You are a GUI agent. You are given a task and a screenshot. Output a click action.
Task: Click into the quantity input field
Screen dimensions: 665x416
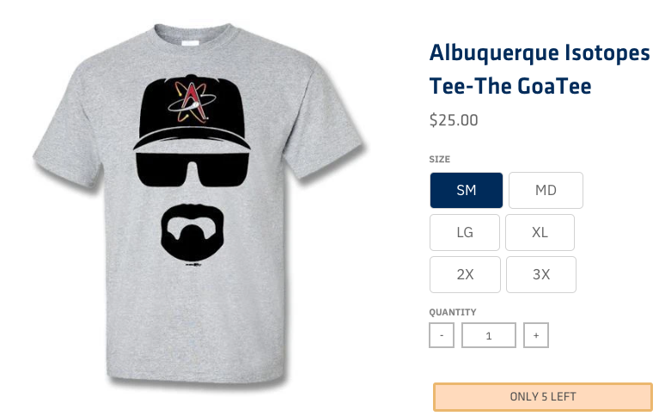pos(489,335)
